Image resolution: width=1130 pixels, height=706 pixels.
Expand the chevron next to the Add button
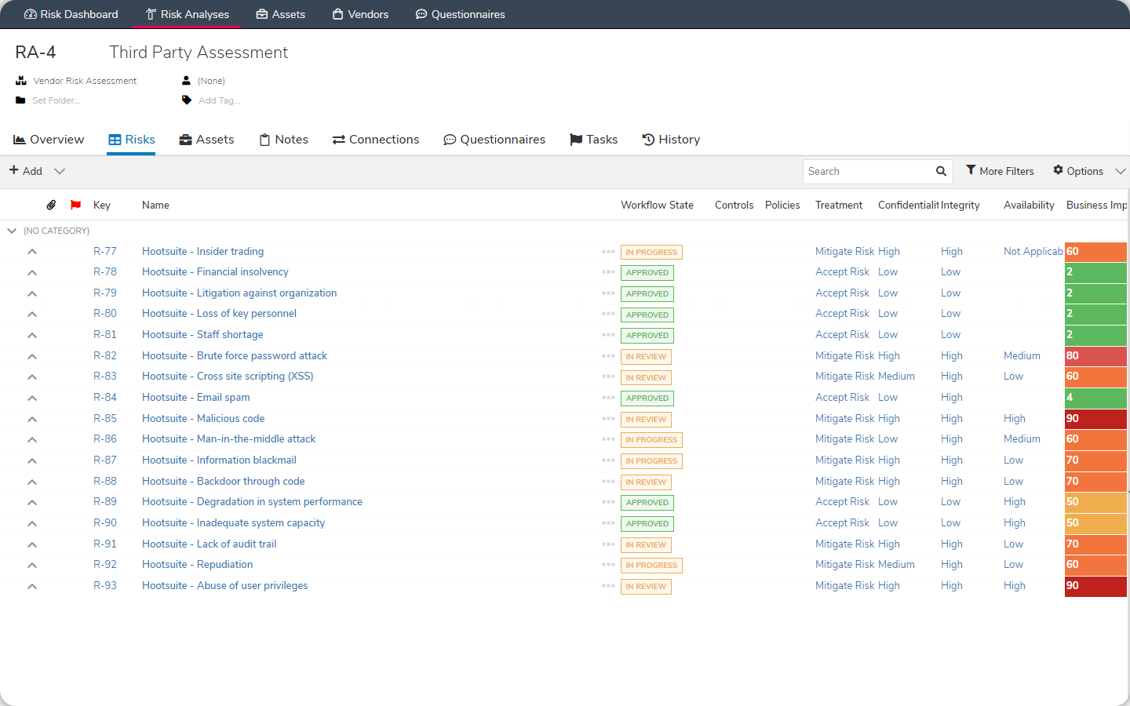tap(58, 171)
